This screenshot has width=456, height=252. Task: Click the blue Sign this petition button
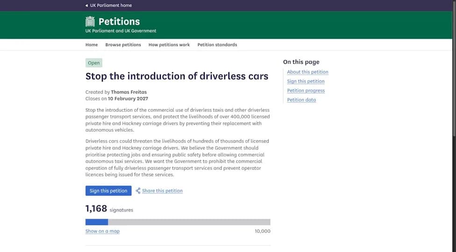tap(108, 191)
